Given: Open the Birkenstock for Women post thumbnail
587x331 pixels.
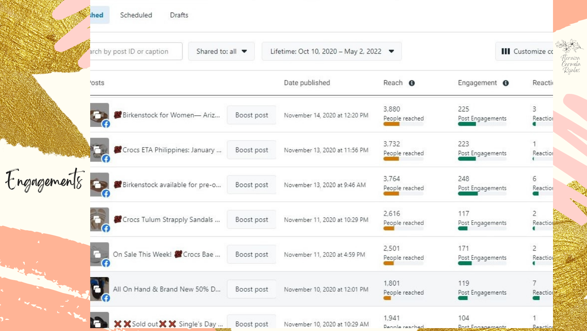Looking at the screenshot, I should 100,115.
